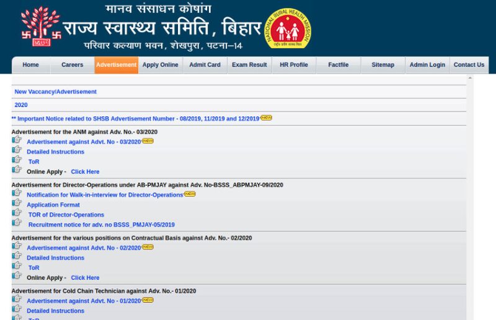
Task: Click Here to apply online for ANM
Action: (85, 172)
